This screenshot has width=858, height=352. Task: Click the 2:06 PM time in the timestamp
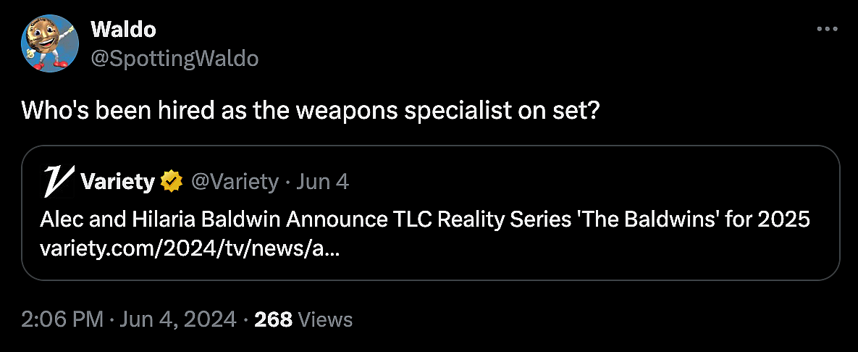point(62,319)
